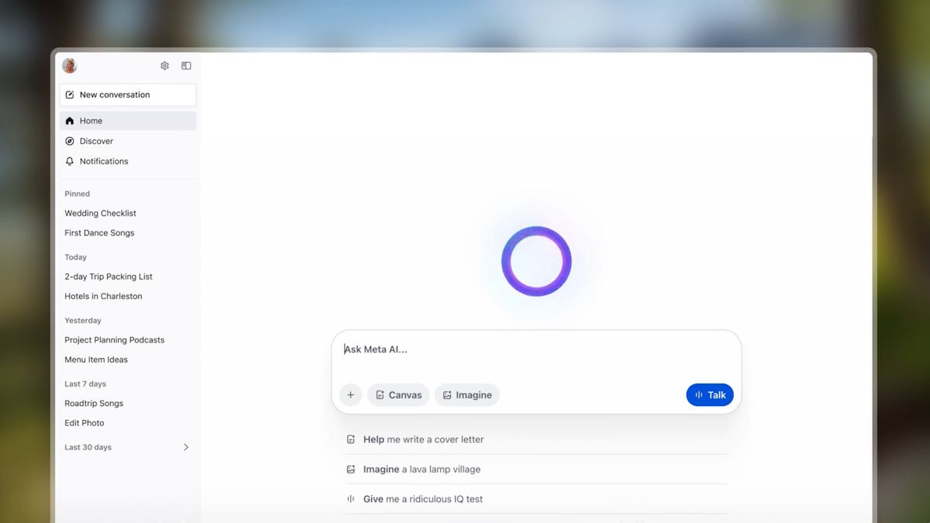Click the Discover compass icon
The height and width of the screenshot is (523, 930).
[x=70, y=141]
